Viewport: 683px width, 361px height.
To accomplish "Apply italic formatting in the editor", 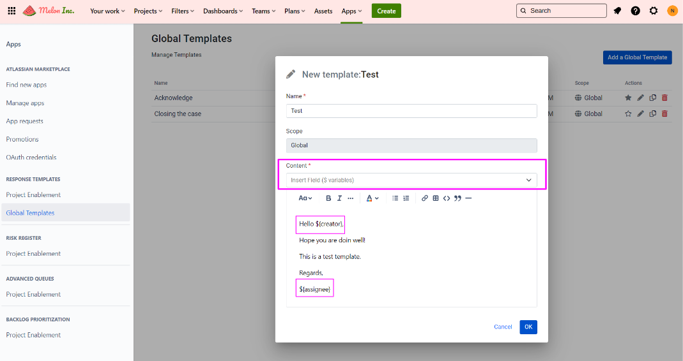I will click(x=339, y=198).
